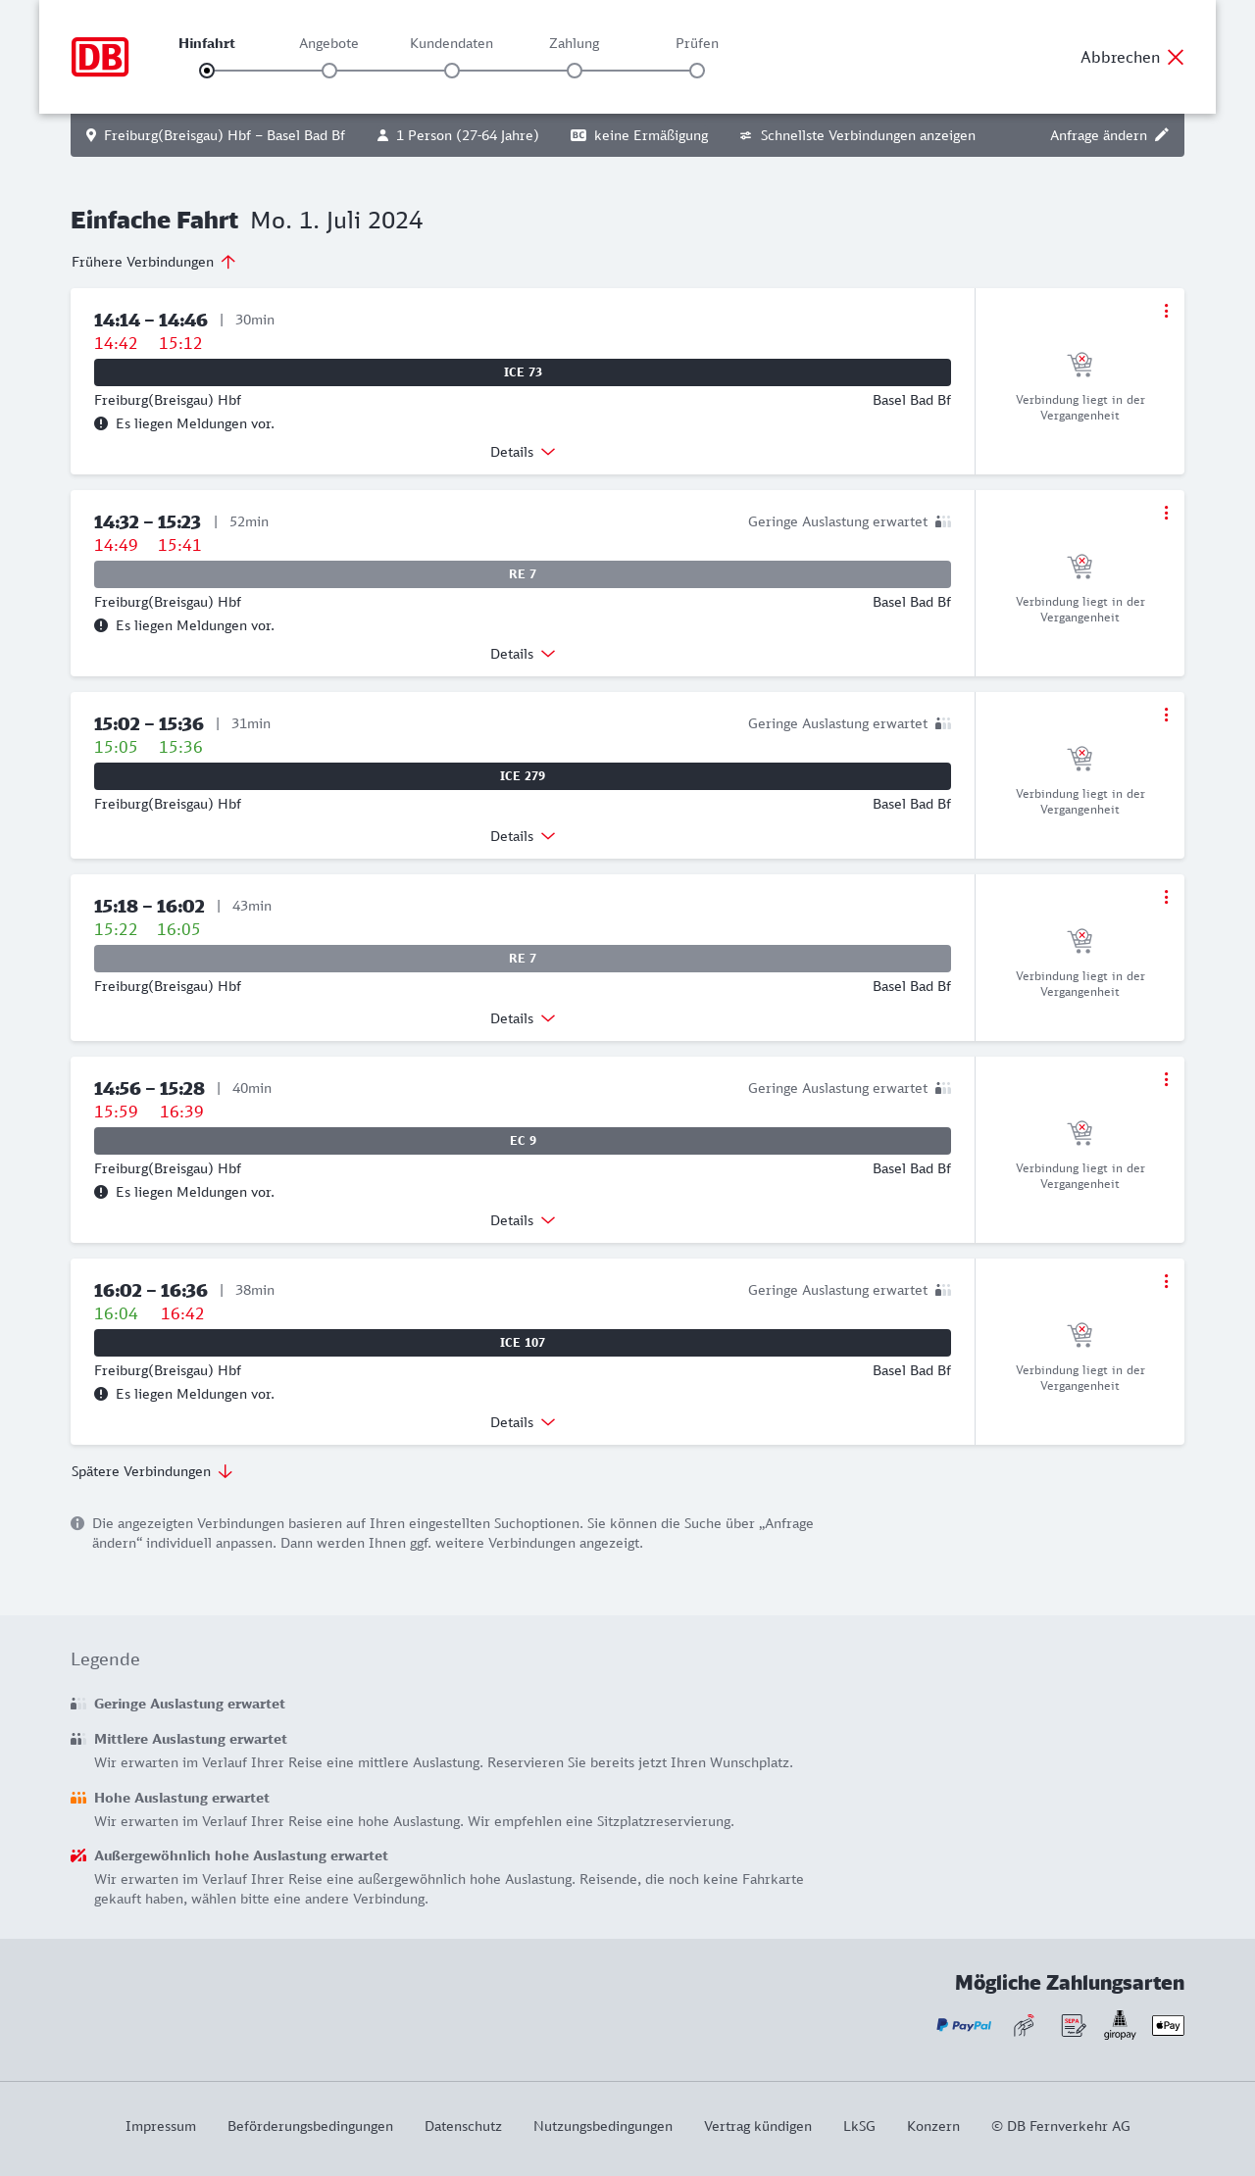Open three-dot menu for ICE 73 connection
1255x2176 pixels.
pos(1166,311)
